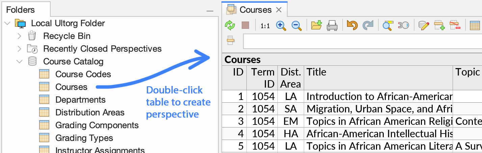Select the Recycle Bin tree item
Image resolution: width=482 pixels, height=153 pixels.
(x=67, y=36)
